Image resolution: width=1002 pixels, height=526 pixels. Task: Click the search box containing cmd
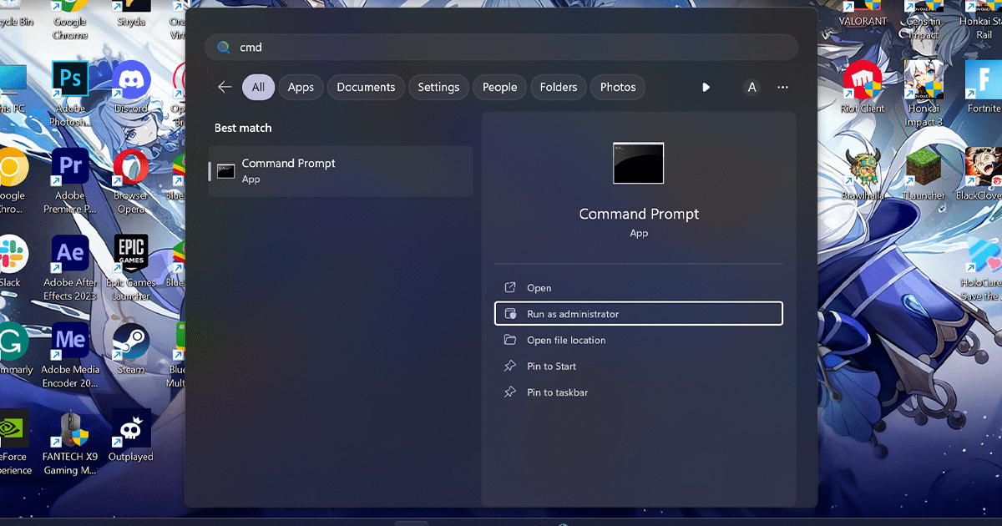(x=501, y=48)
